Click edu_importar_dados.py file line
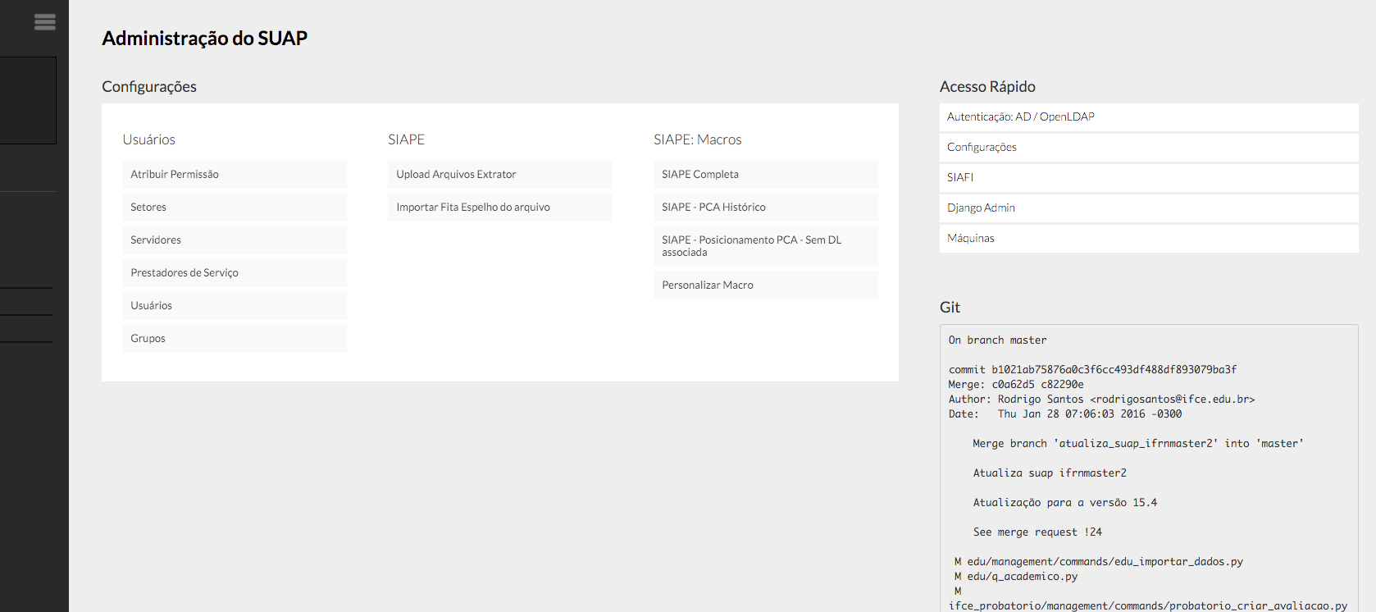This screenshot has width=1376, height=612. coord(1099,562)
